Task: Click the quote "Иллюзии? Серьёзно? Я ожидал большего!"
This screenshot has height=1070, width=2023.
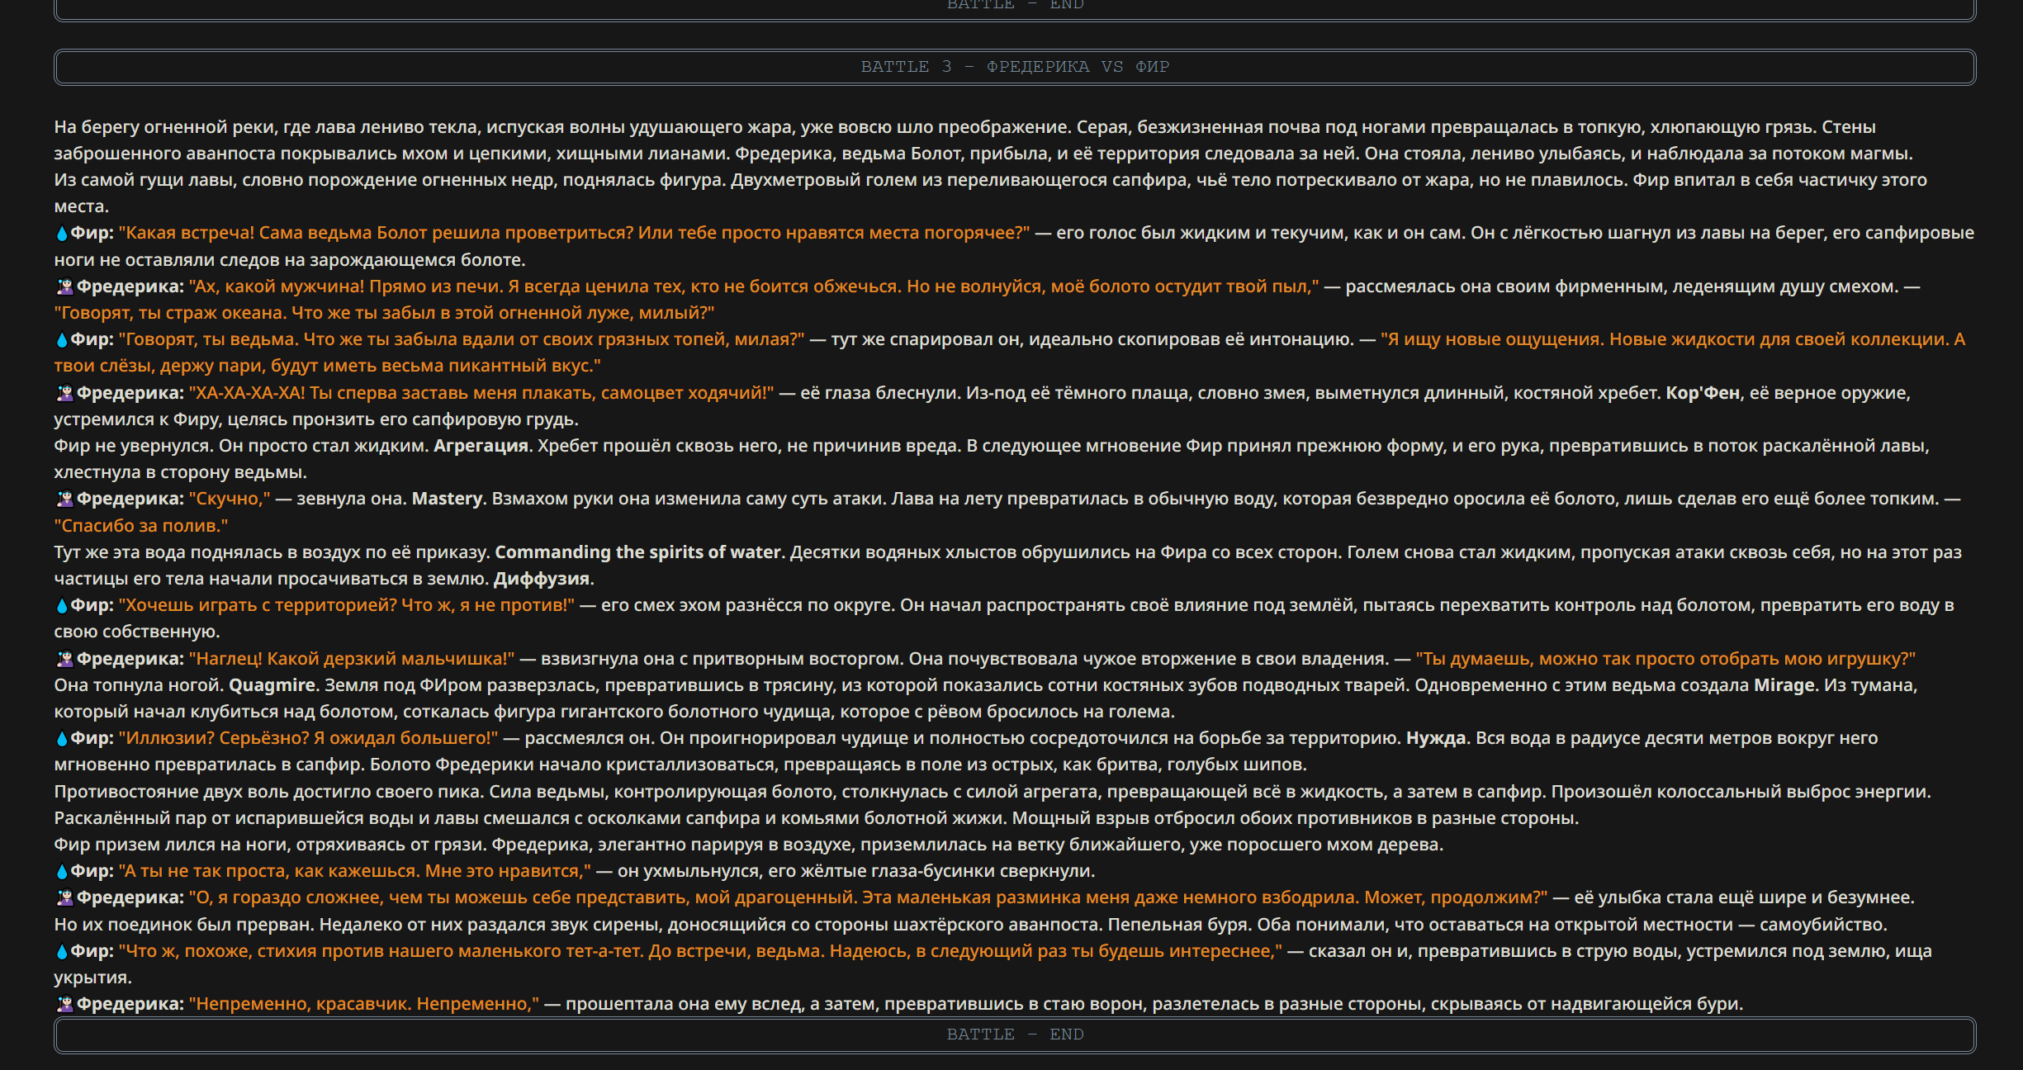Action: (309, 738)
